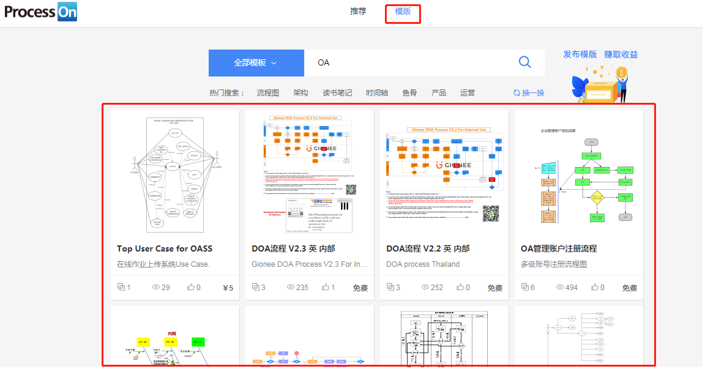Click the thumbs-up icon on Top User Case card

[x=191, y=287]
